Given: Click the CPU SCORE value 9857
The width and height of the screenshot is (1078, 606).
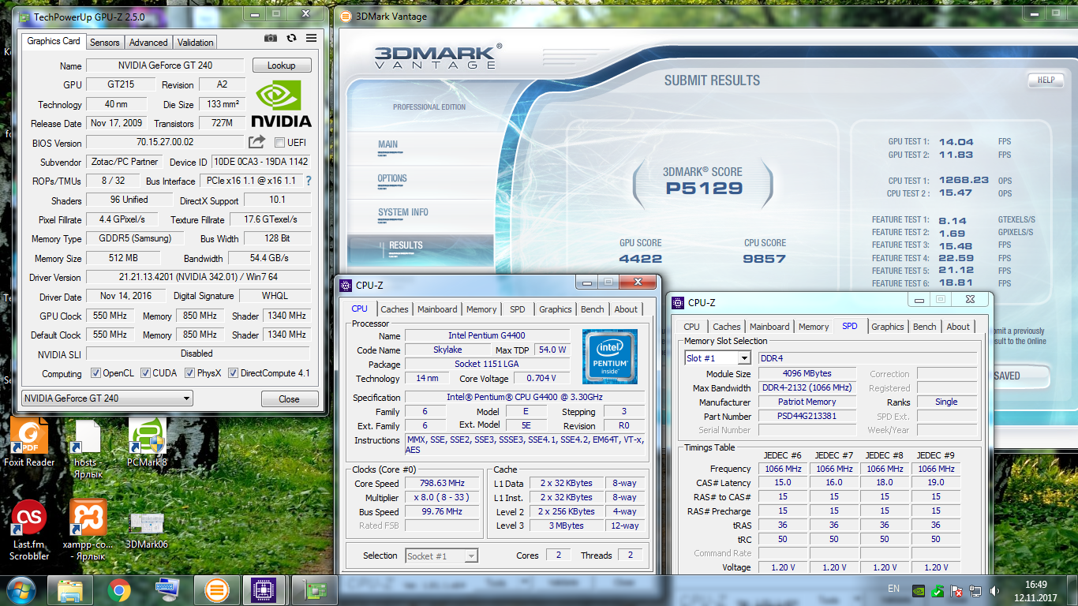Looking at the screenshot, I should click(x=765, y=259).
